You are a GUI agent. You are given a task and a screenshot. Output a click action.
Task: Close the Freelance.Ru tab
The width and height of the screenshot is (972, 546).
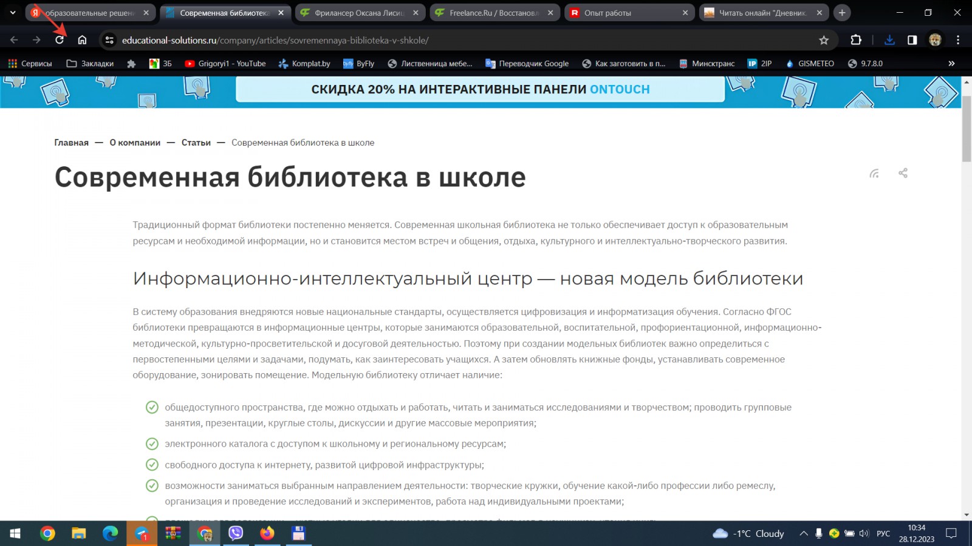[550, 13]
